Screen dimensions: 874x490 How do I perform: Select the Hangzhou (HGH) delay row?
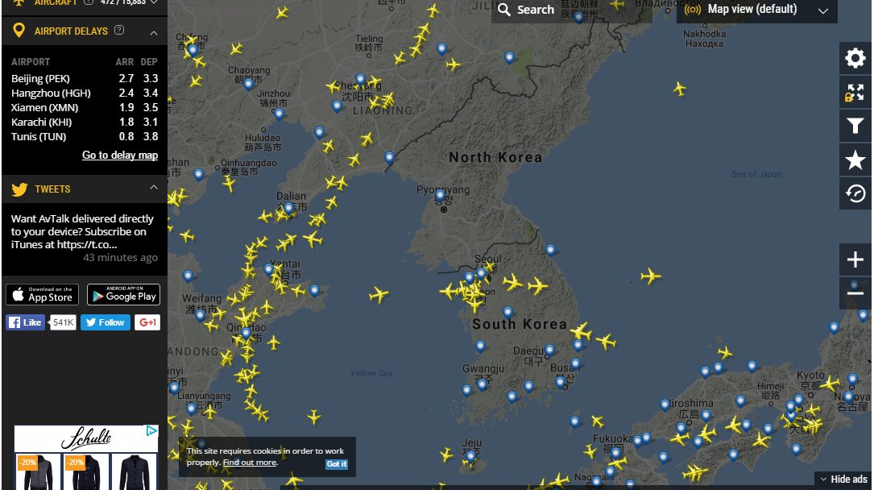tap(84, 93)
